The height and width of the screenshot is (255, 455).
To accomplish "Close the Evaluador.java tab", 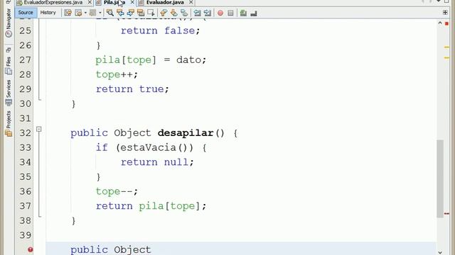I will pyautogui.click(x=191, y=2).
